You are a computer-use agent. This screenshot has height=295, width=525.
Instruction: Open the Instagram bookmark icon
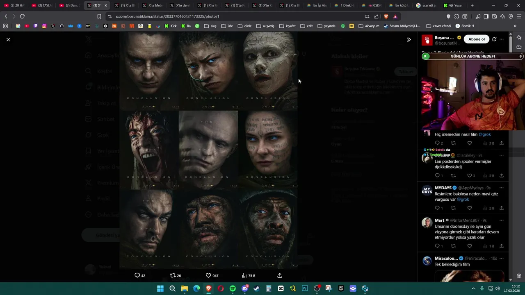[44, 26]
